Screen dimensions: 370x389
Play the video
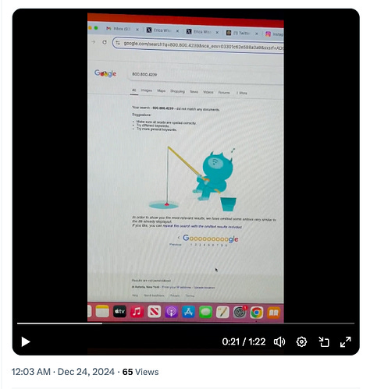pos(26,341)
